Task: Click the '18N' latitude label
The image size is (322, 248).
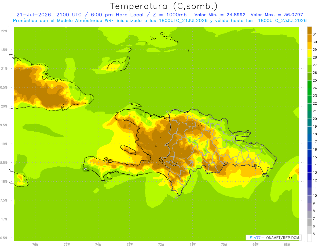Action: pos(4,181)
